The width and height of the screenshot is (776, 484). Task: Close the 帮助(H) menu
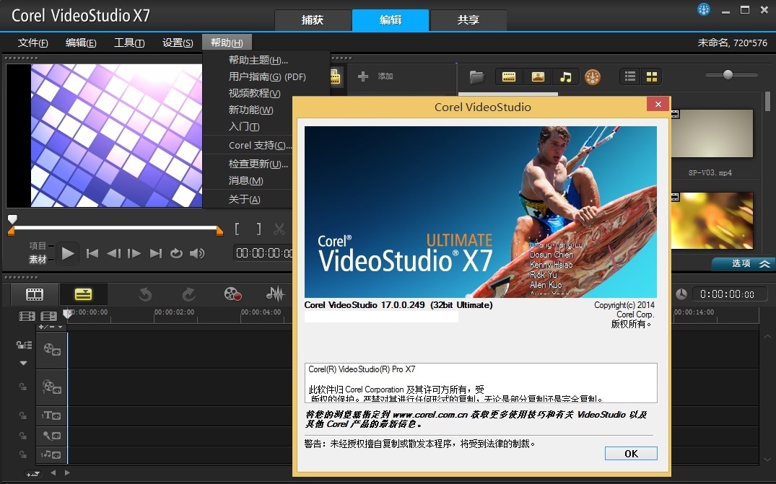click(227, 43)
